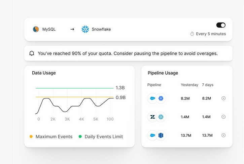Click the Pipeline Usage heading

[163, 73]
